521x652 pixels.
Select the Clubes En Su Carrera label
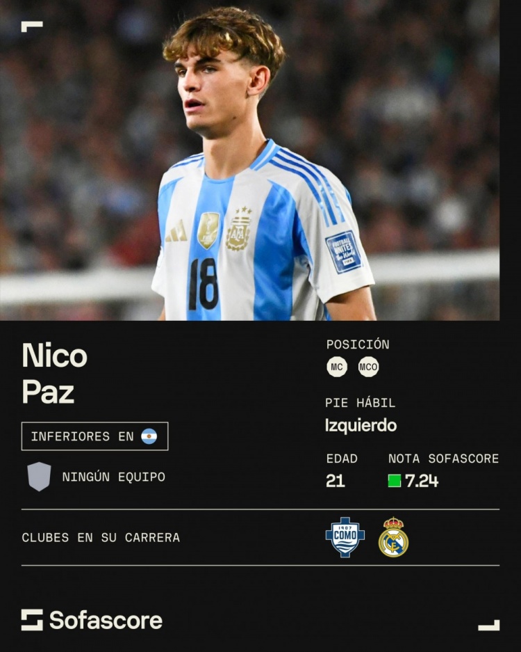click(x=101, y=538)
